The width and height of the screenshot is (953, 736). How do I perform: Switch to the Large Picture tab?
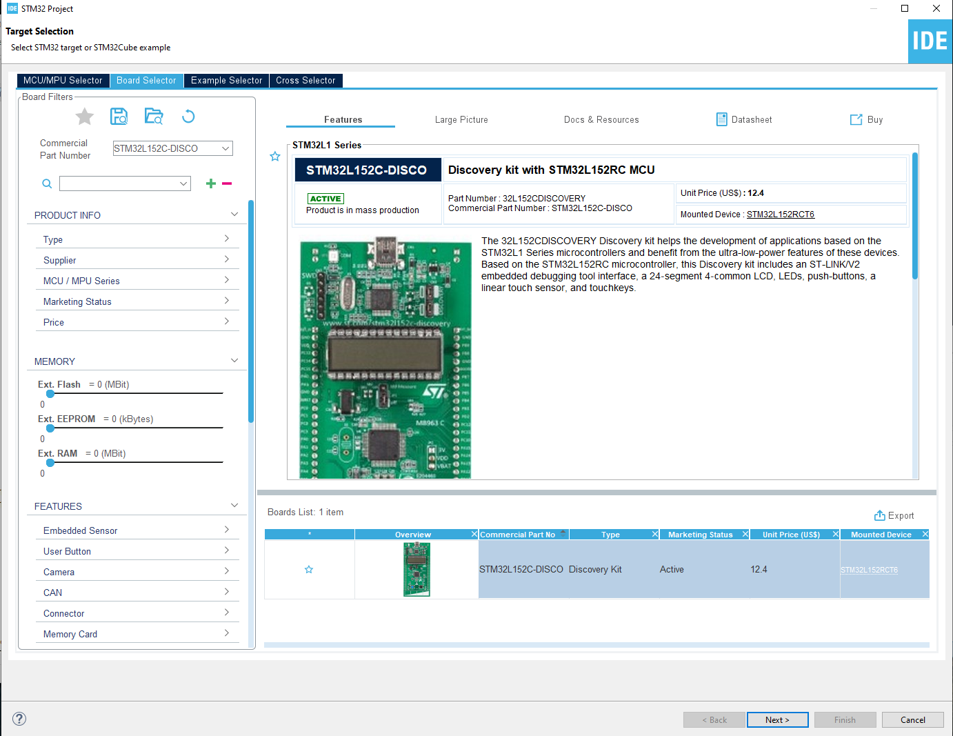coord(461,119)
